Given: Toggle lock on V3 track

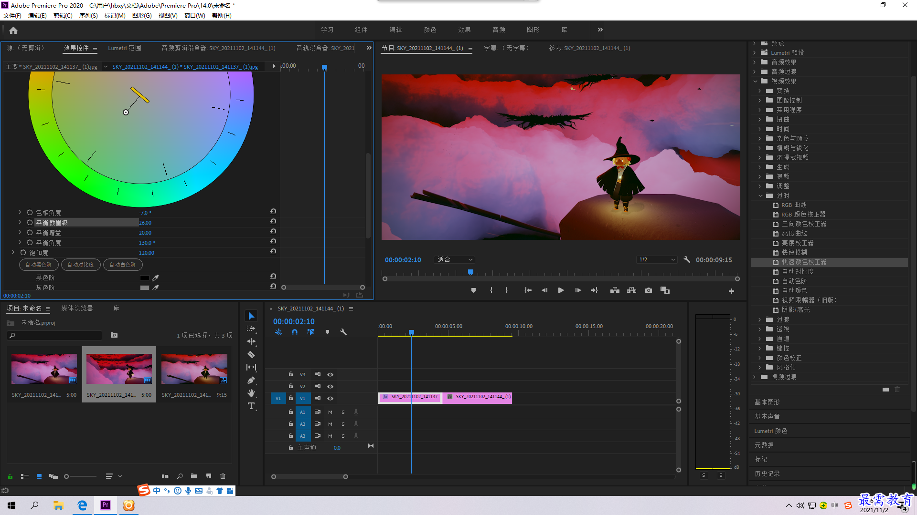Looking at the screenshot, I should click(x=290, y=374).
